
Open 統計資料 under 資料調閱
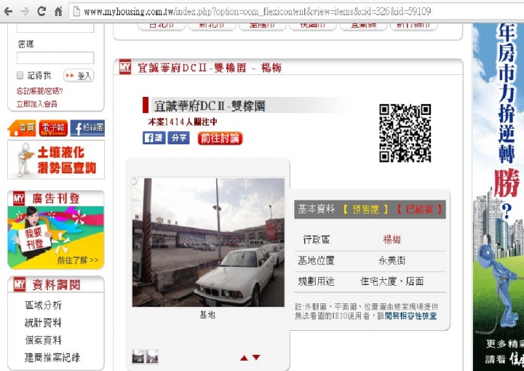coord(43,323)
